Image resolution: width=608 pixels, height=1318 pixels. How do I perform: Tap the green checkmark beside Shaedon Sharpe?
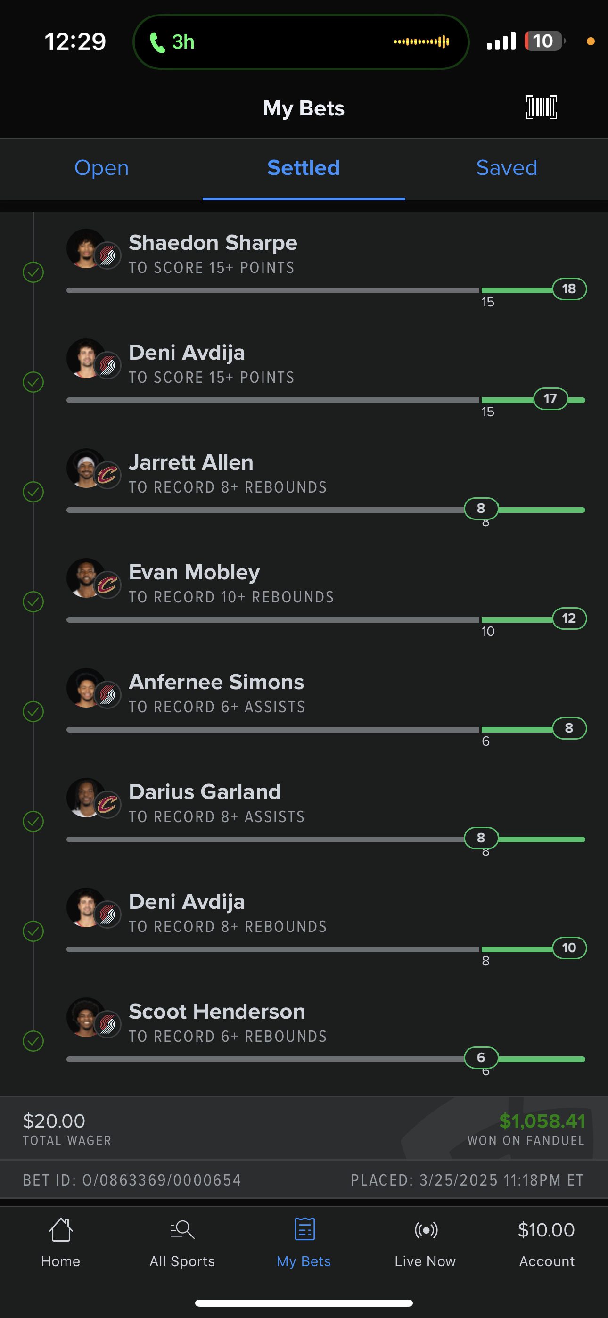[33, 272]
